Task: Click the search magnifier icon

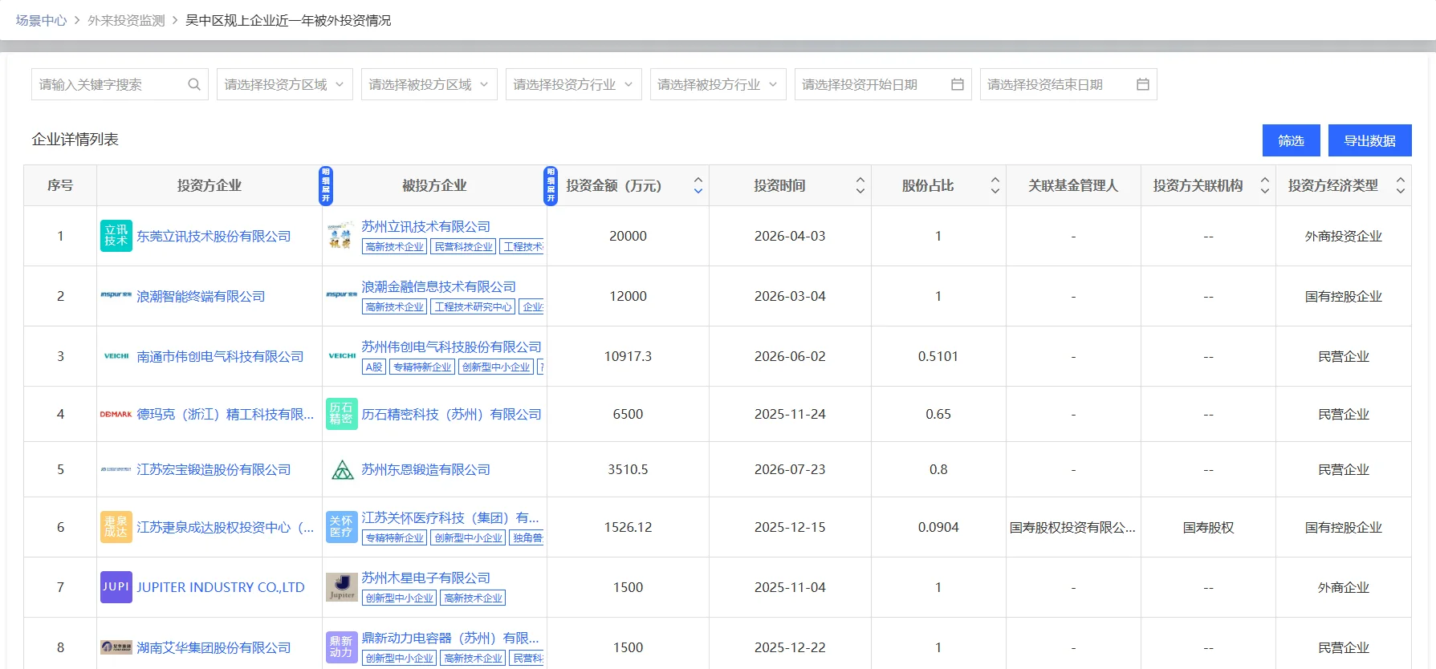Action: pos(194,84)
